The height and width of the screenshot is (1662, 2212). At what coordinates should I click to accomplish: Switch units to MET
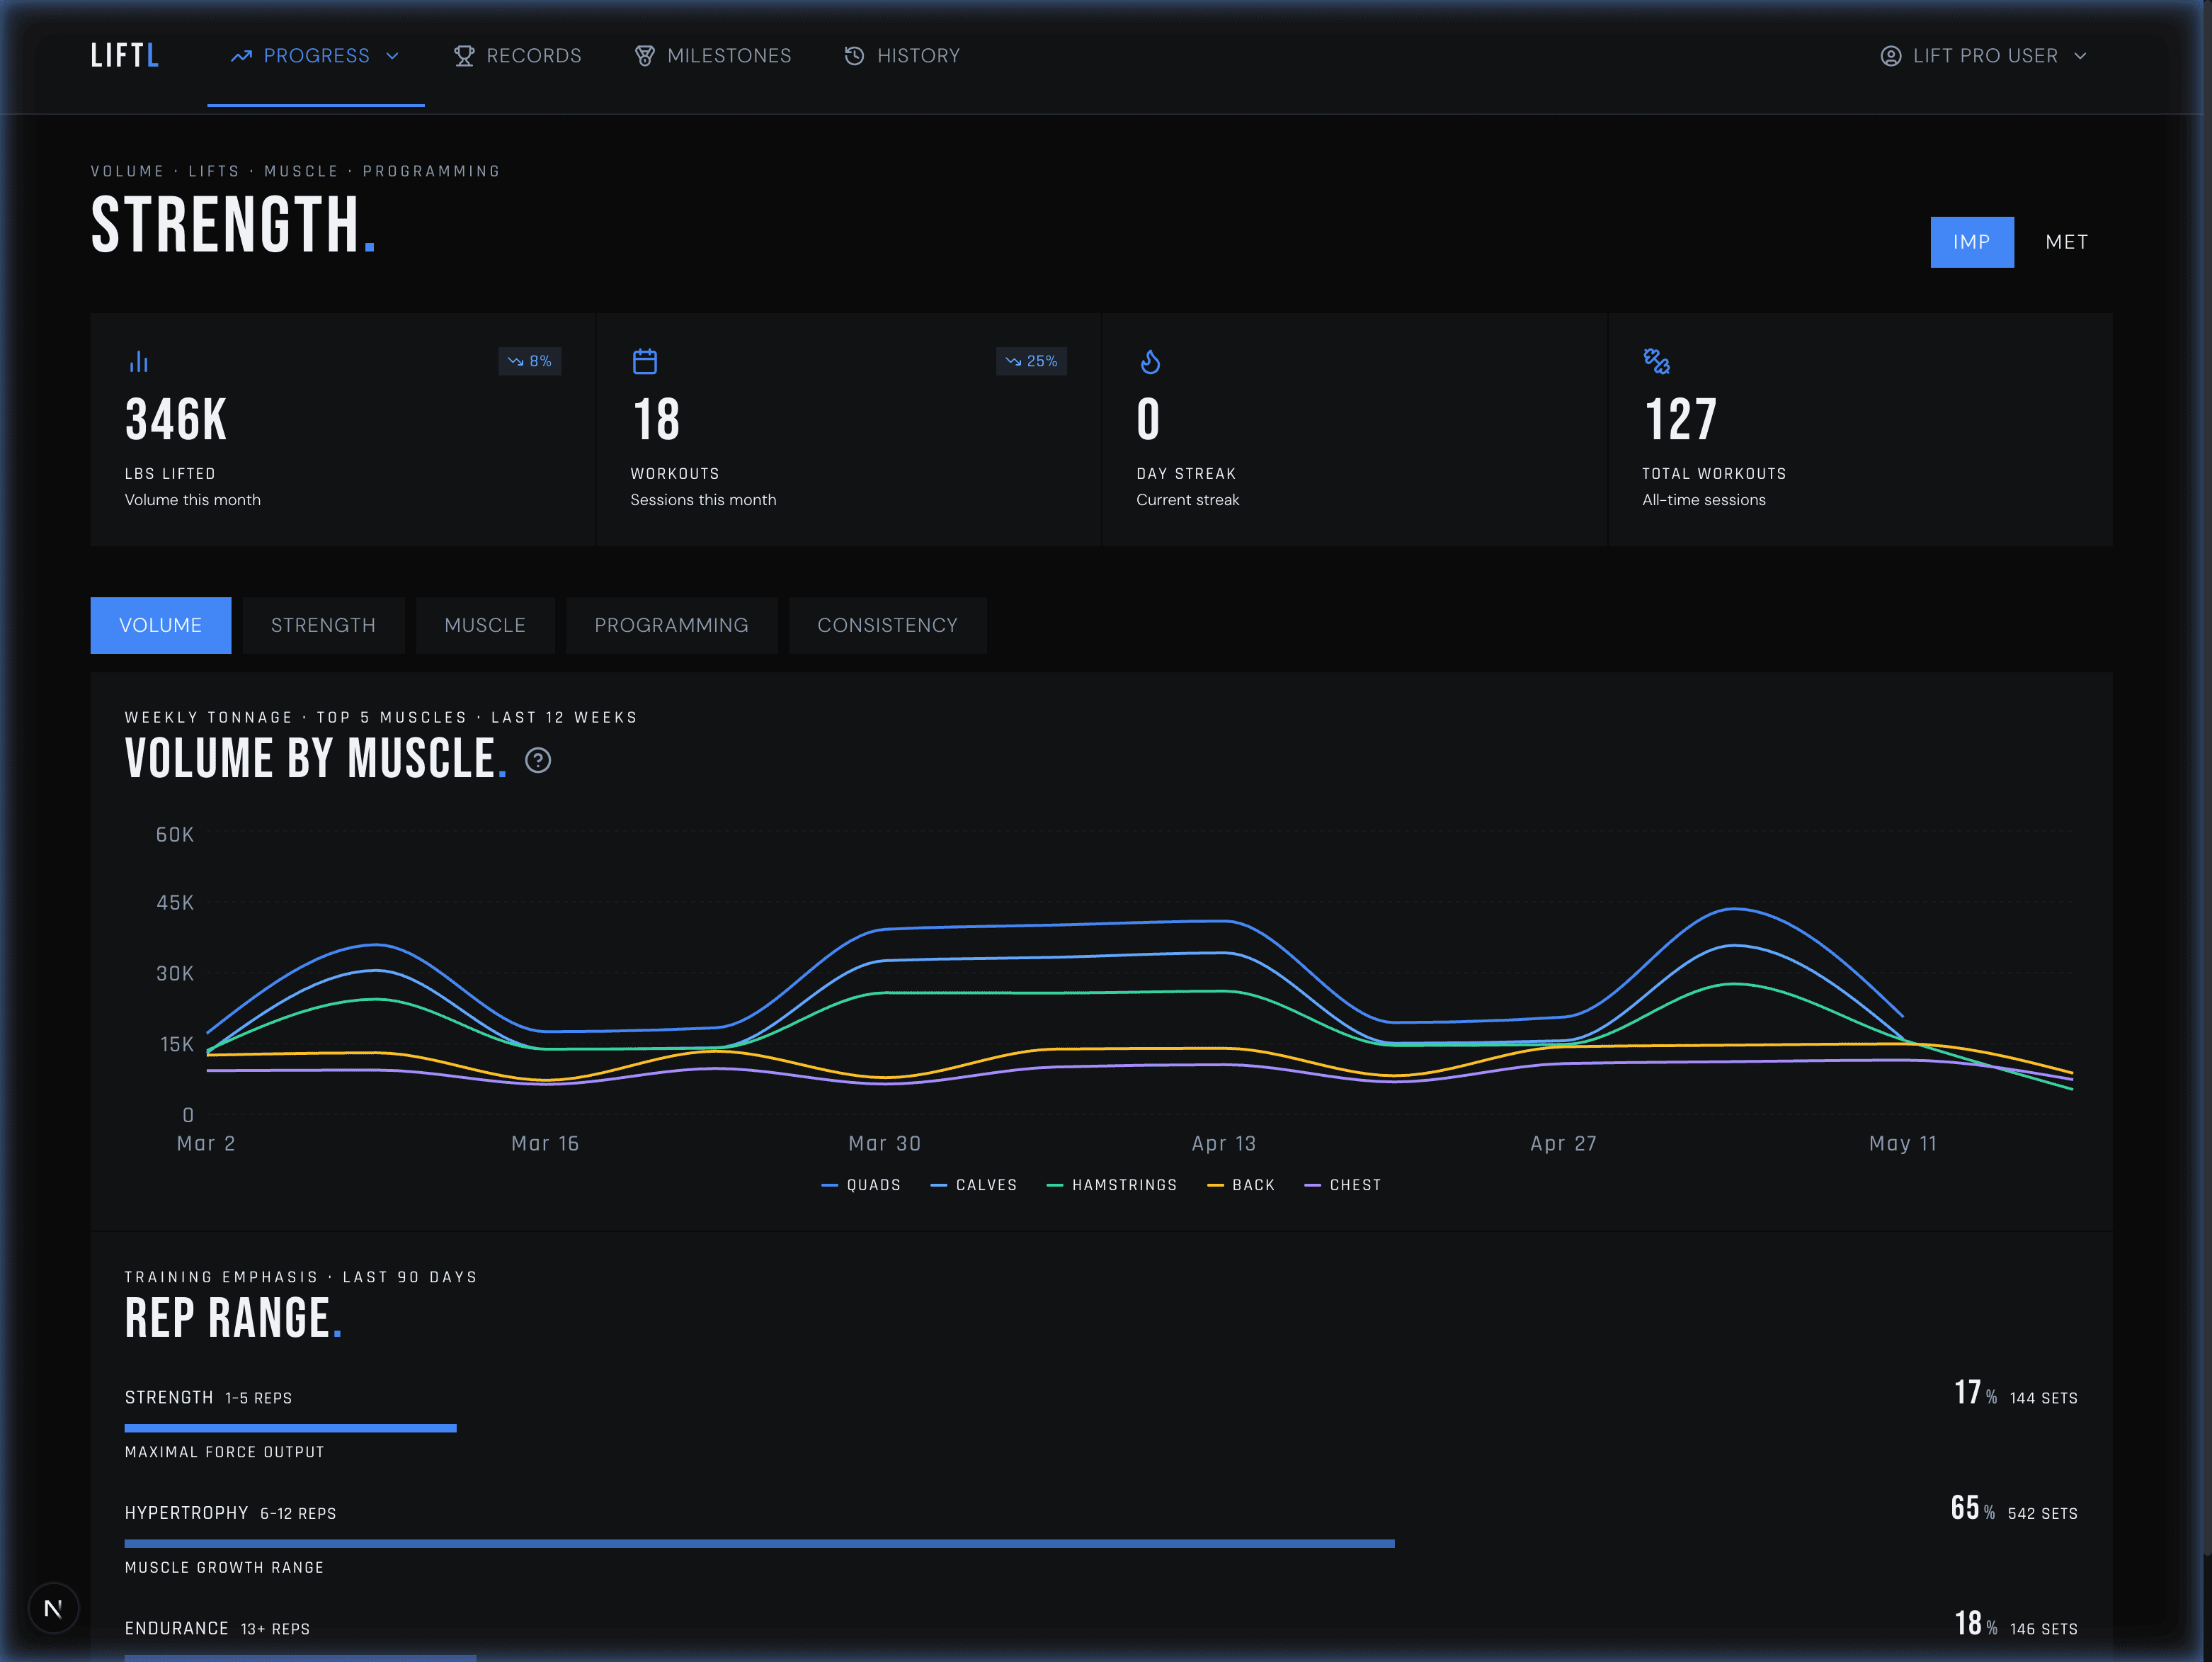(2066, 242)
